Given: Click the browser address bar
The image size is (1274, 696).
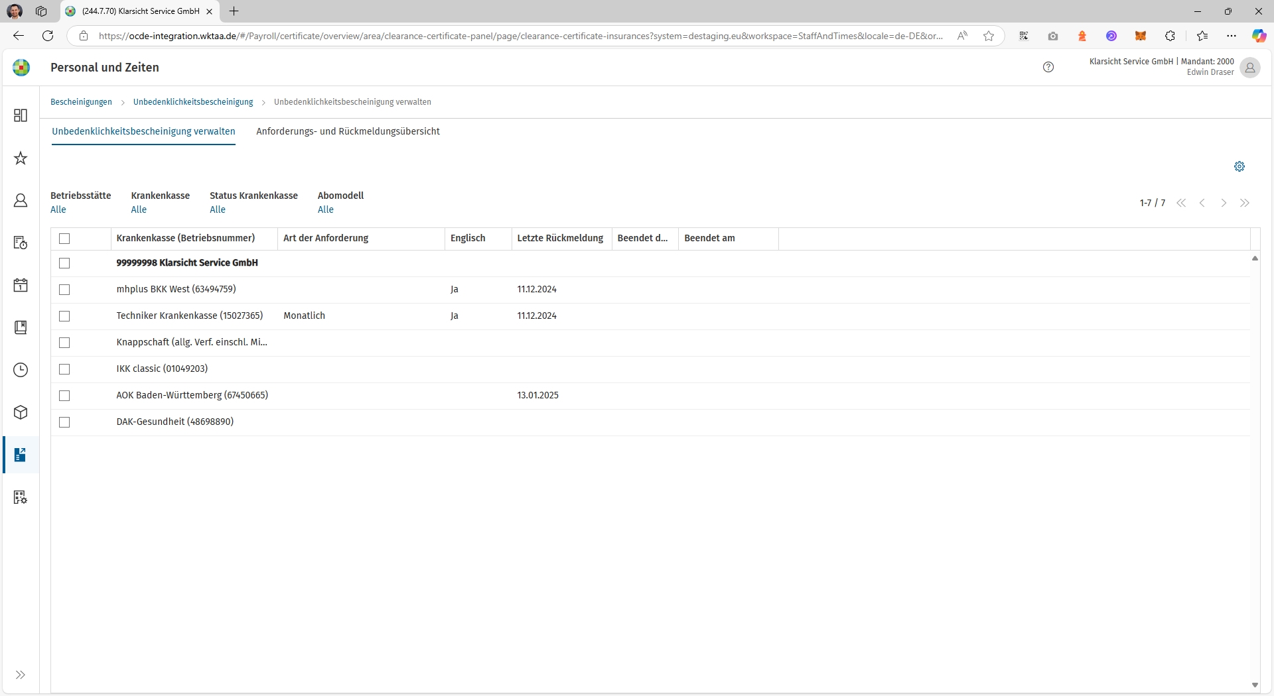Looking at the screenshot, I should [521, 36].
